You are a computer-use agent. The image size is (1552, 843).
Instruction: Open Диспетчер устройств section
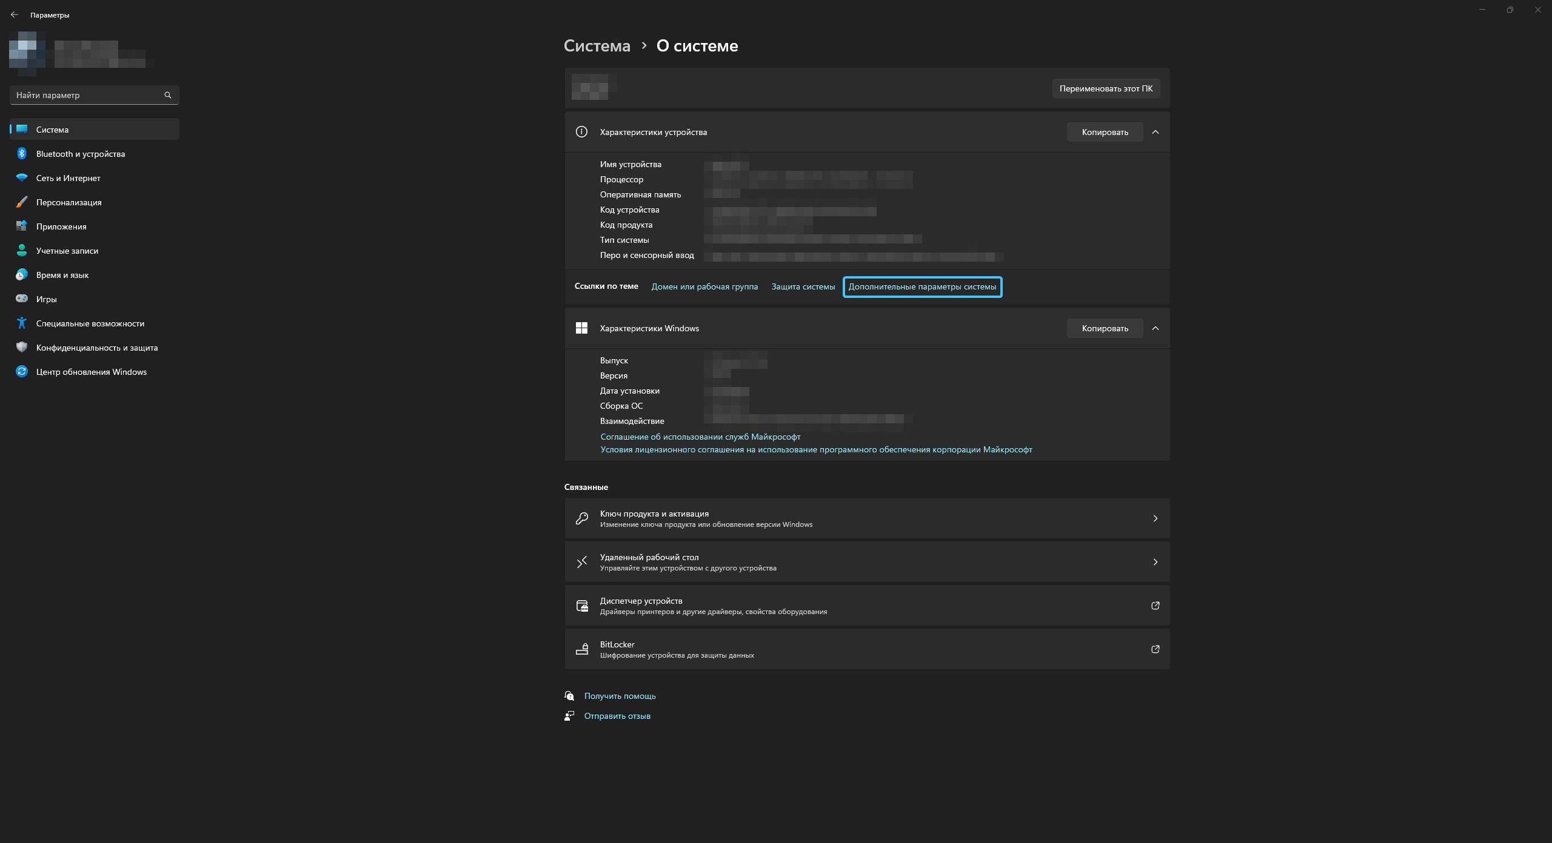[x=865, y=605]
